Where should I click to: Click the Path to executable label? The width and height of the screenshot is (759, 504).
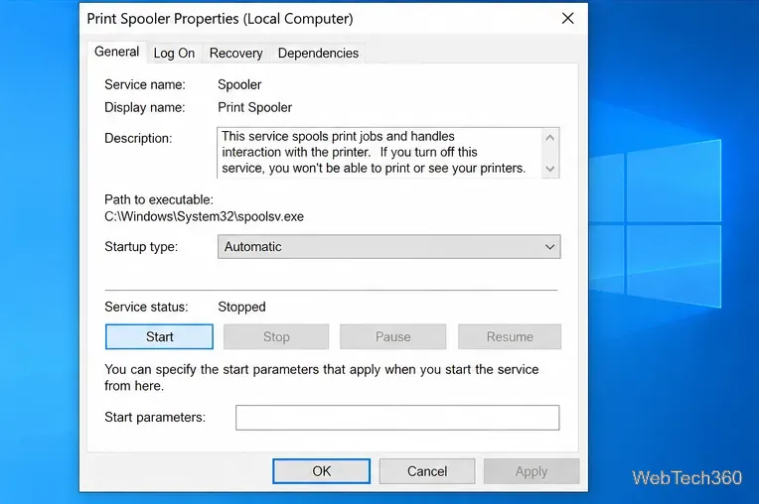(x=159, y=199)
